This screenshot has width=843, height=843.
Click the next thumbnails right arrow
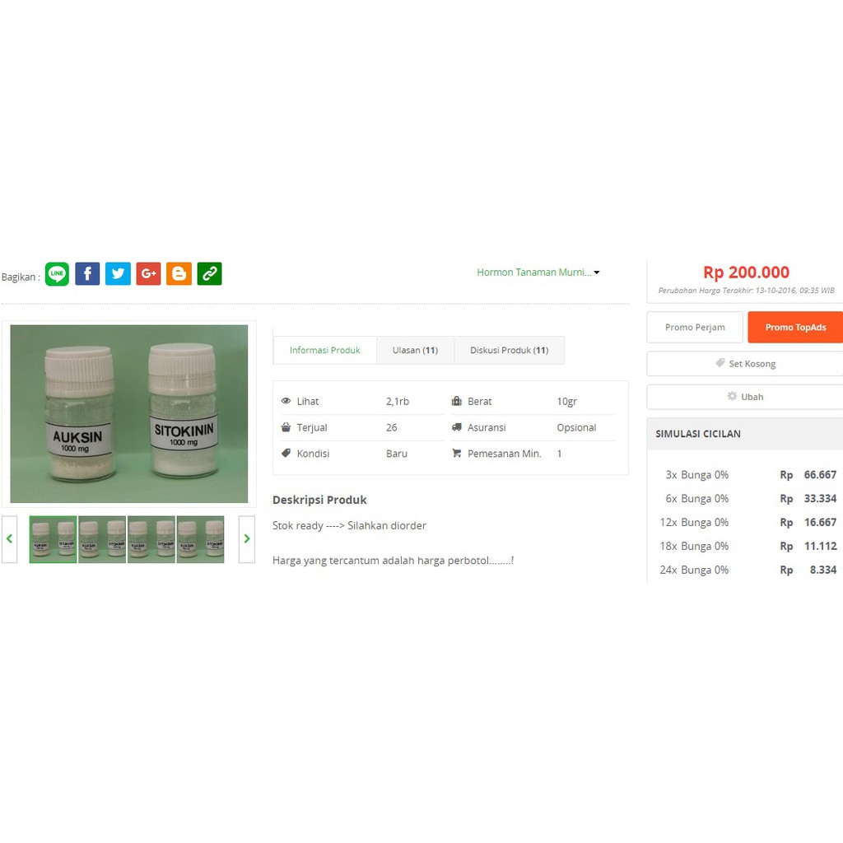tap(246, 539)
